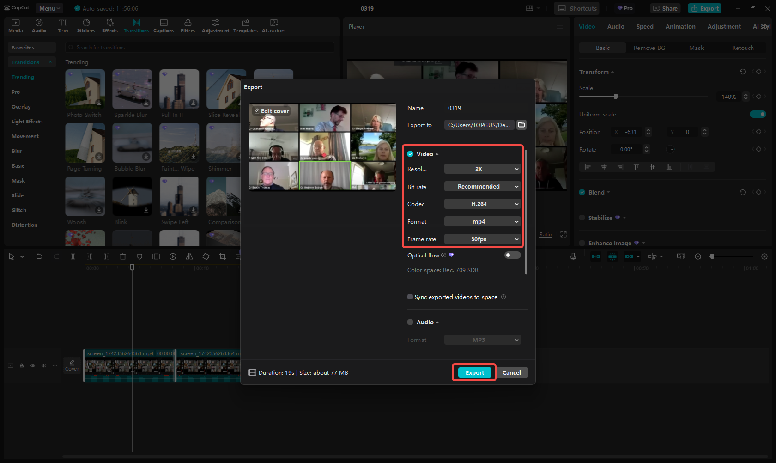Toggle the Video export checkbox
This screenshot has height=463, width=776.
tap(410, 154)
